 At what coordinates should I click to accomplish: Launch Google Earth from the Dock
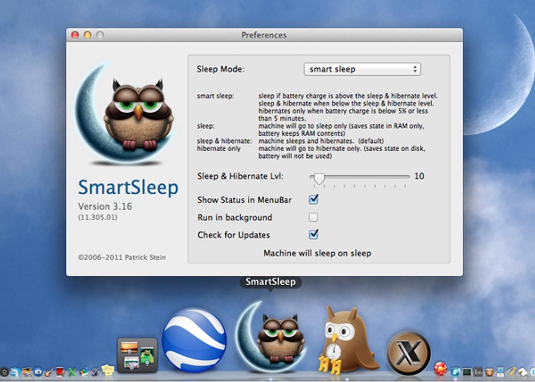194,340
